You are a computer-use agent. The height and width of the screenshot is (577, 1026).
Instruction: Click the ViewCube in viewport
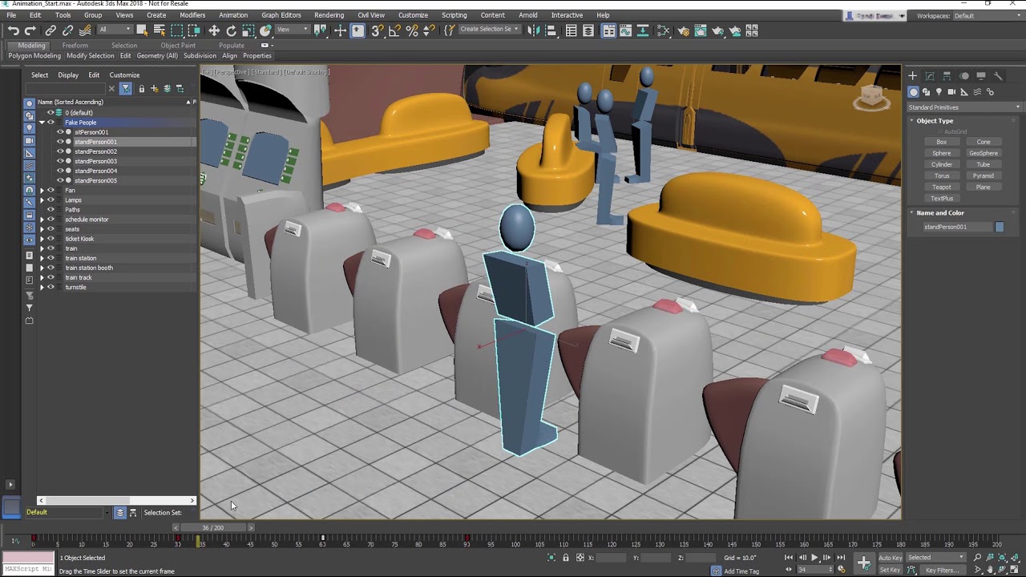(x=872, y=97)
